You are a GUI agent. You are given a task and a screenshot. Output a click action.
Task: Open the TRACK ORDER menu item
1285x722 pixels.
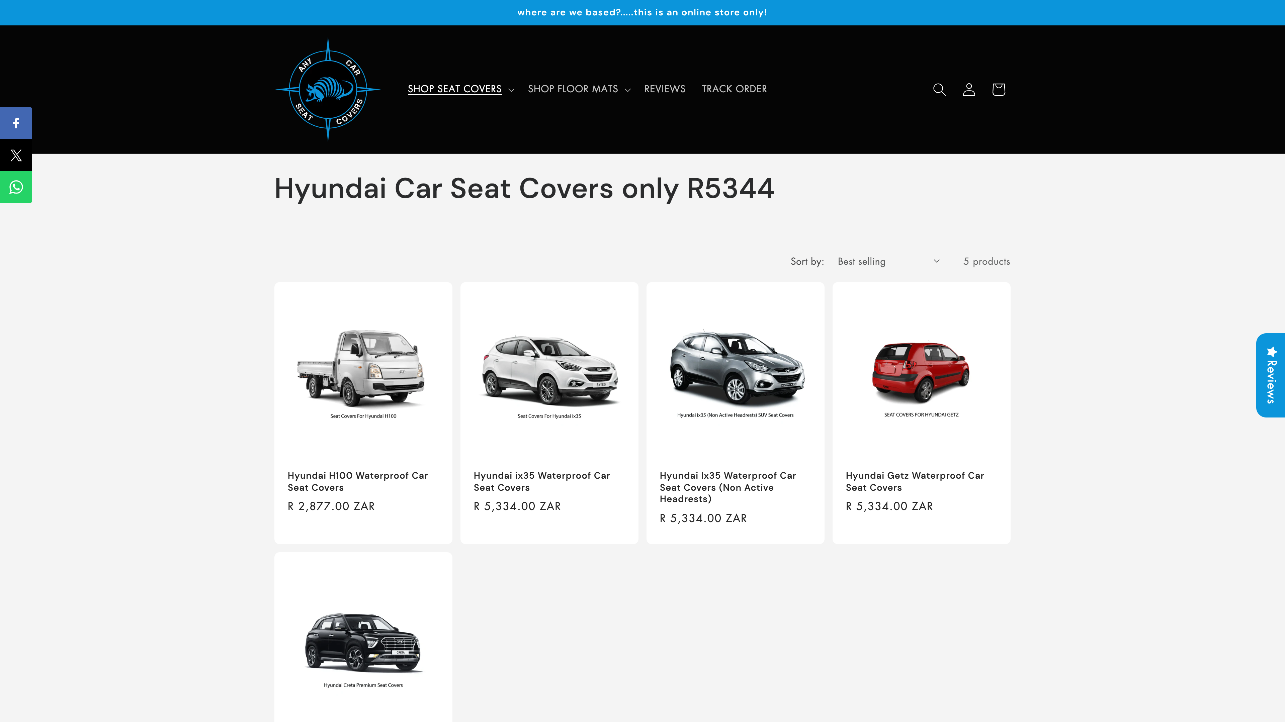click(734, 89)
